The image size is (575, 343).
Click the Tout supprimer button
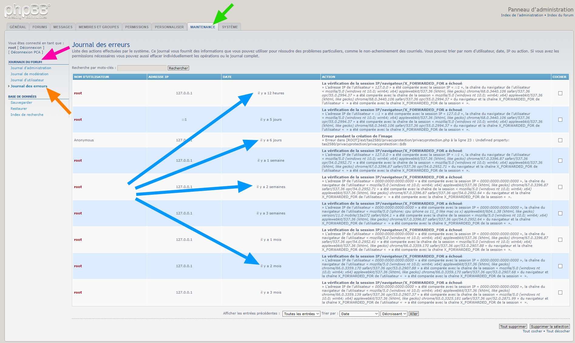coord(513,327)
